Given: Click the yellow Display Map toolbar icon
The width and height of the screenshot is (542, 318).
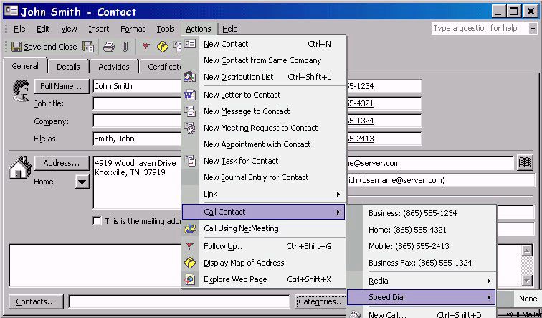Looking at the screenshot, I should click(x=163, y=47).
